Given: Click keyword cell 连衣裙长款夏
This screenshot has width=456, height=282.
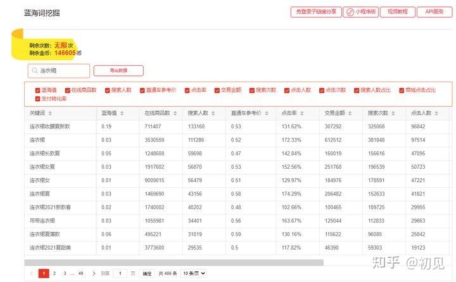Looking at the screenshot, I should pyautogui.click(x=44, y=154).
